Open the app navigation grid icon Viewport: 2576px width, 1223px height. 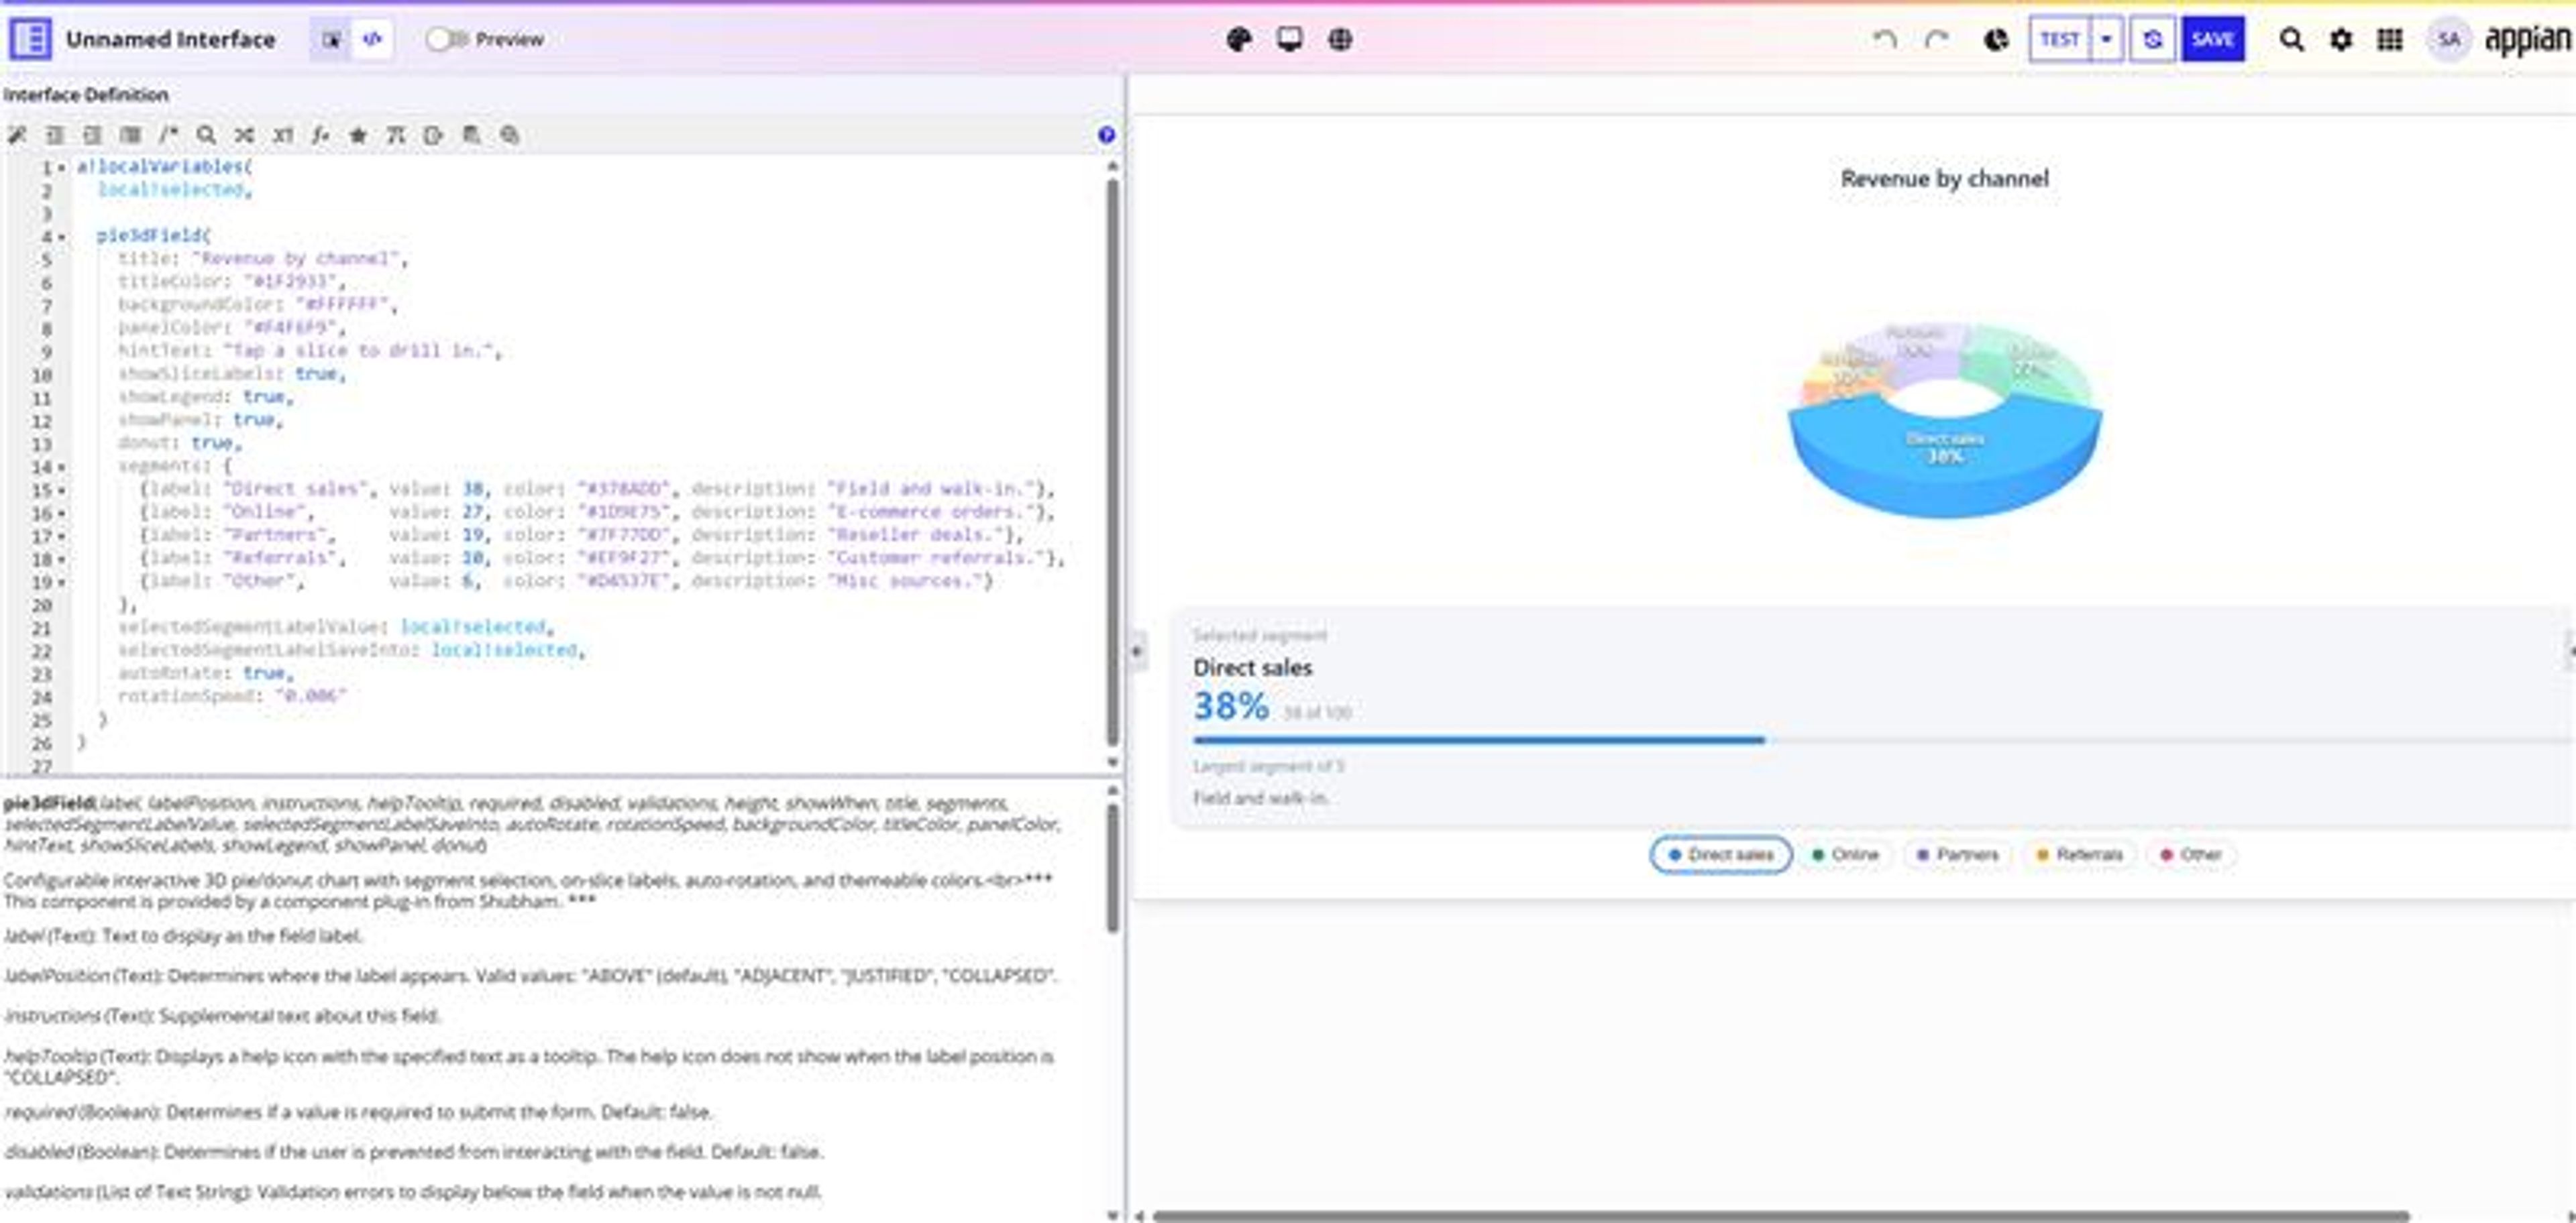2390,39
